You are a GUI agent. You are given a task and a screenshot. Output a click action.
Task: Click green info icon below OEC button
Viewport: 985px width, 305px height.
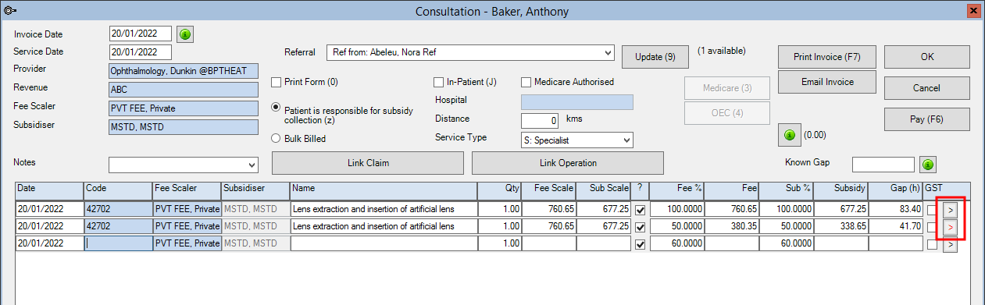[788, 135]
